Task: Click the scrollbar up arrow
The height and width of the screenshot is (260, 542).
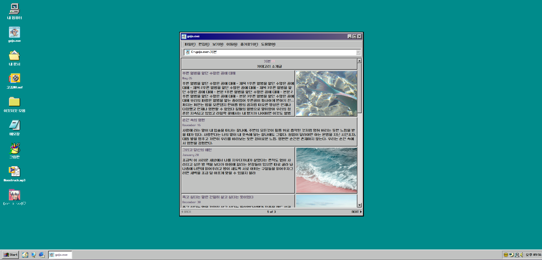Action: coord(359,61)
